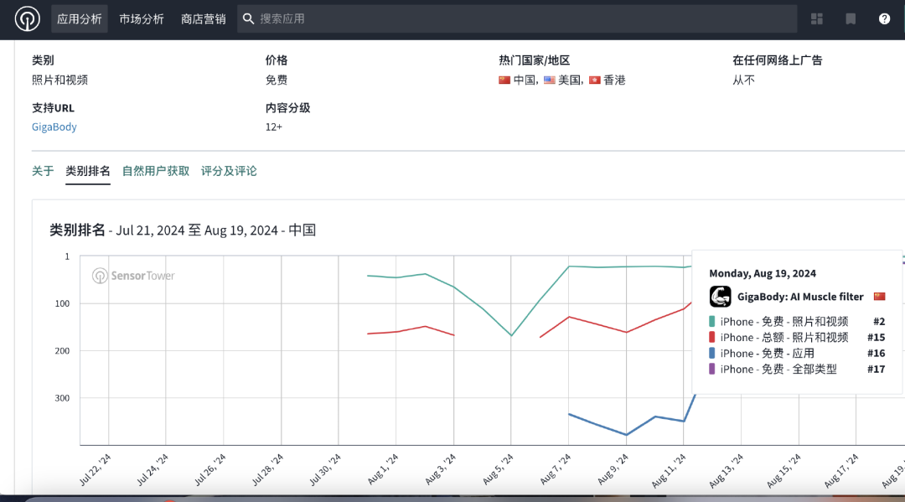Click the magnifier icon in search bar

pyautogui.click(x=248, y=18)
